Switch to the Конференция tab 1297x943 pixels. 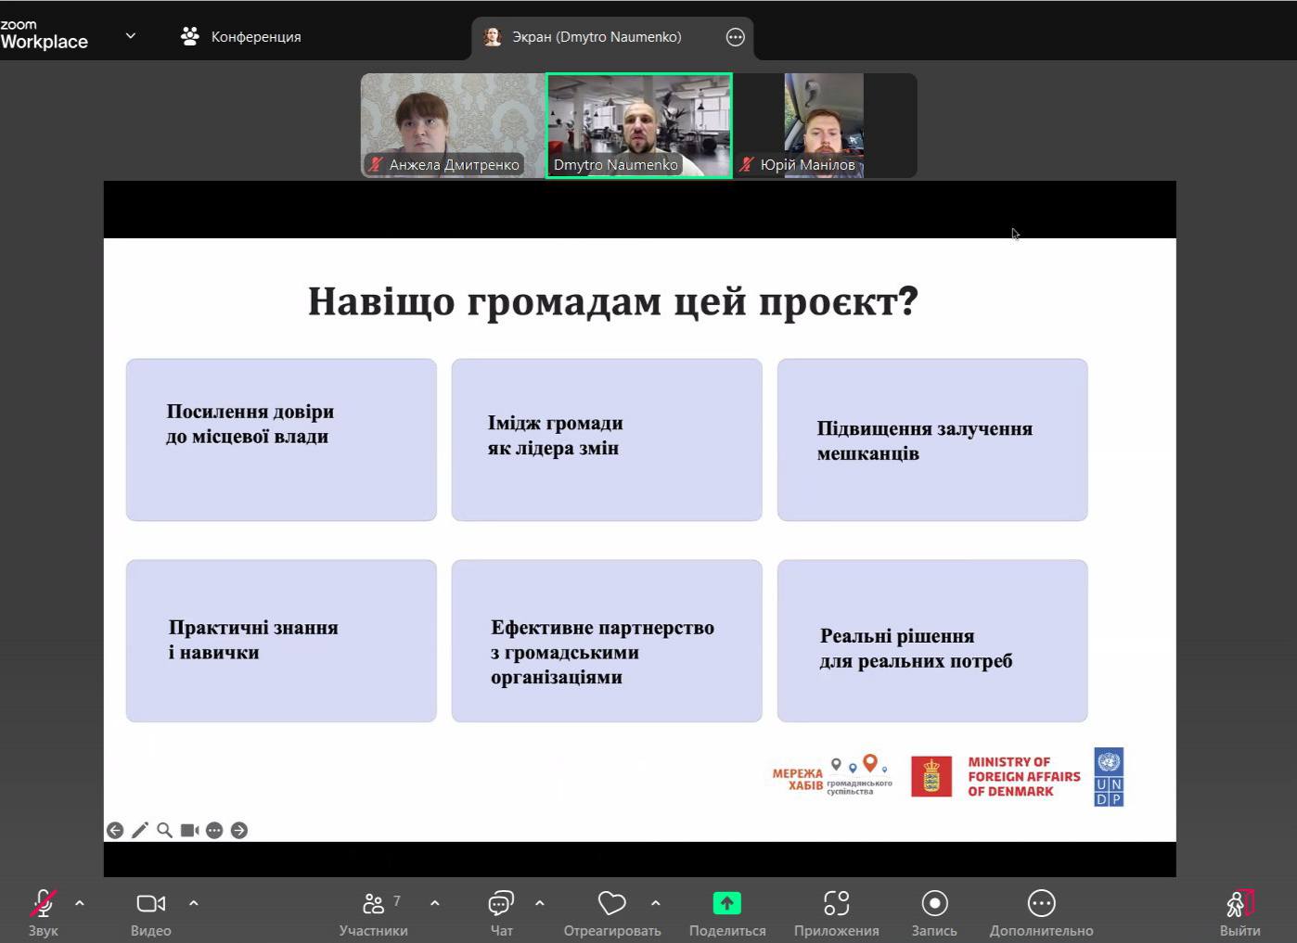(x=241, y=36)
